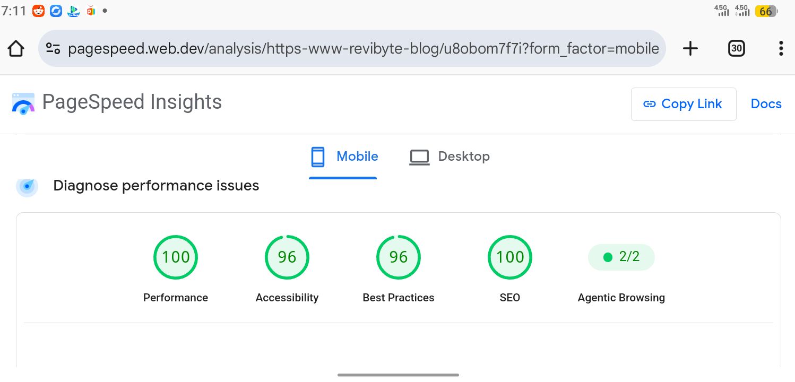This screenshot has height=382, width=795.
Task: Tap the blue sync notification icon
Action: pyautogui.click(x=56, y=11)
